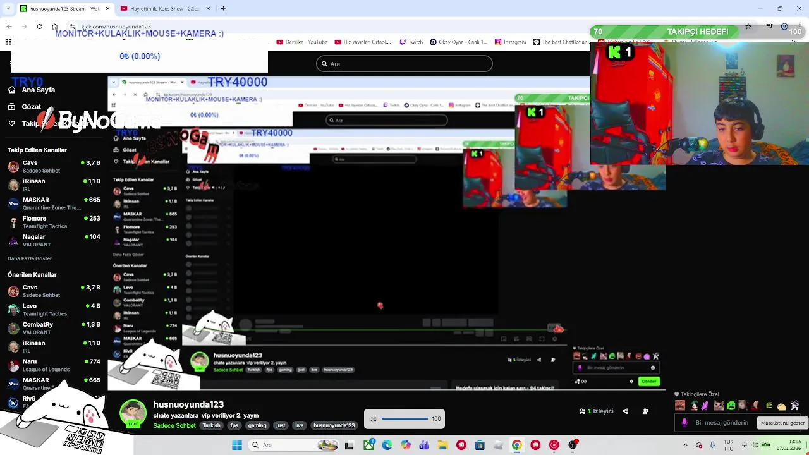
Task: Open Microsoft Edge from the taskbar
Action: click(x=387, y=445)
